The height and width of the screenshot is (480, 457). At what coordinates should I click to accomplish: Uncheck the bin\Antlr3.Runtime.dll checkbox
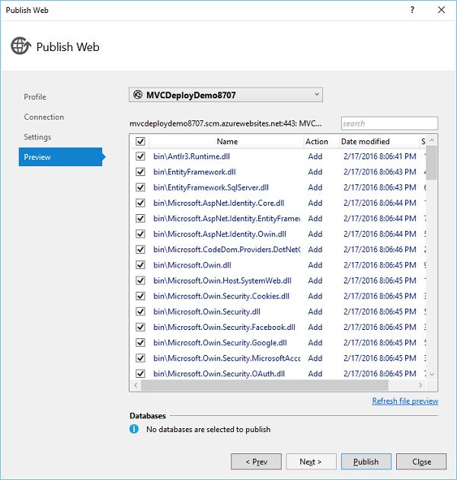(x=139, y=156)
